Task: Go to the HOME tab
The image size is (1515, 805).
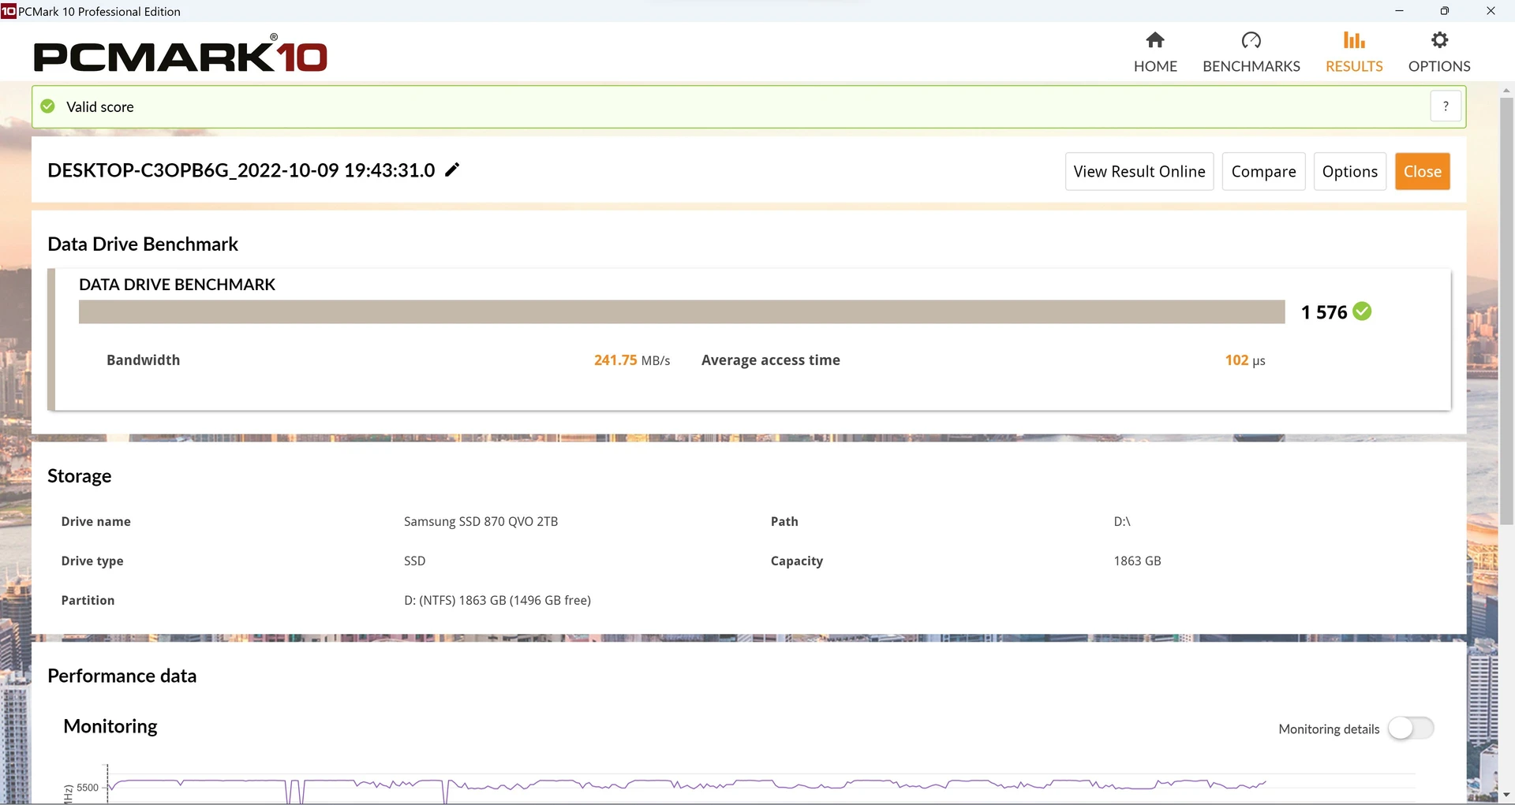Action: point(1155,52)
